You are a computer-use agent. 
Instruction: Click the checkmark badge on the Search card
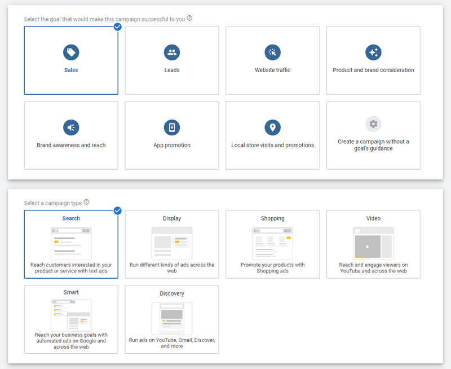[117, 210]
